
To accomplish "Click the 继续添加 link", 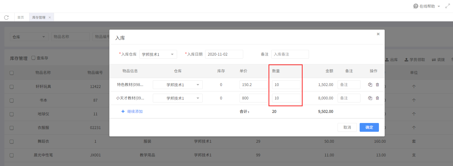I will pos(135,111).
